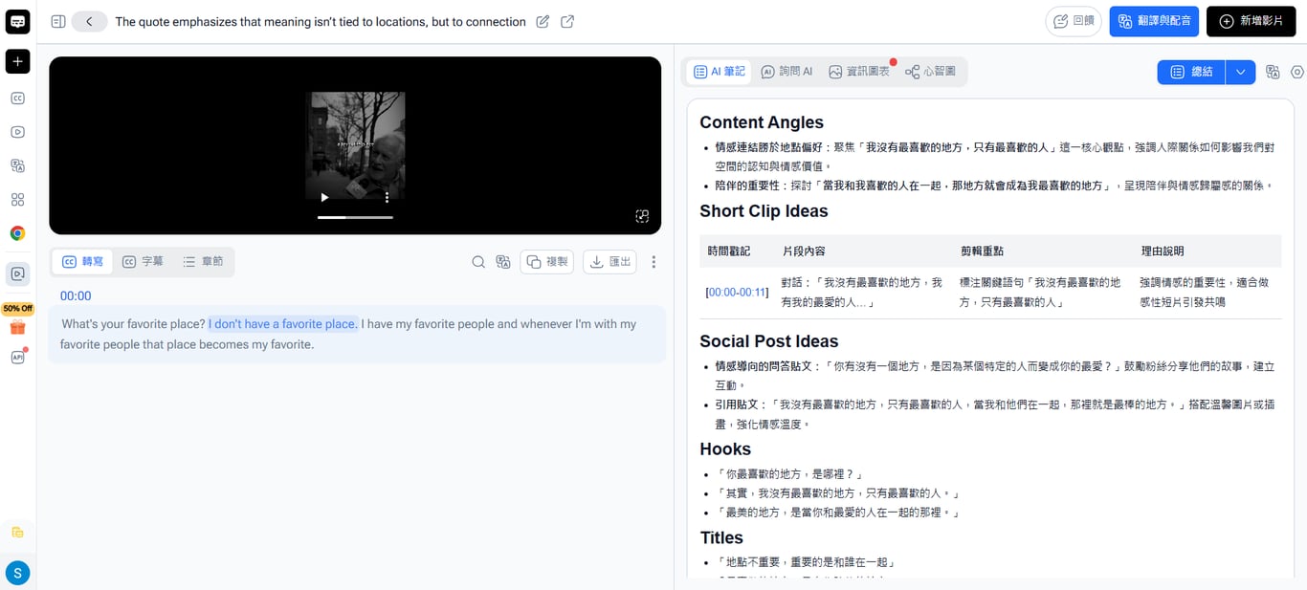This screenshot has height=590, width=1307.
Task: Click the transcript translate icon
Action: [503, 262]
